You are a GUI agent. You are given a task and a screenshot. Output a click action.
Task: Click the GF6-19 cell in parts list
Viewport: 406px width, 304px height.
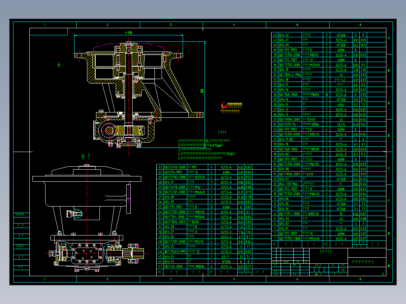pos(290,70)
